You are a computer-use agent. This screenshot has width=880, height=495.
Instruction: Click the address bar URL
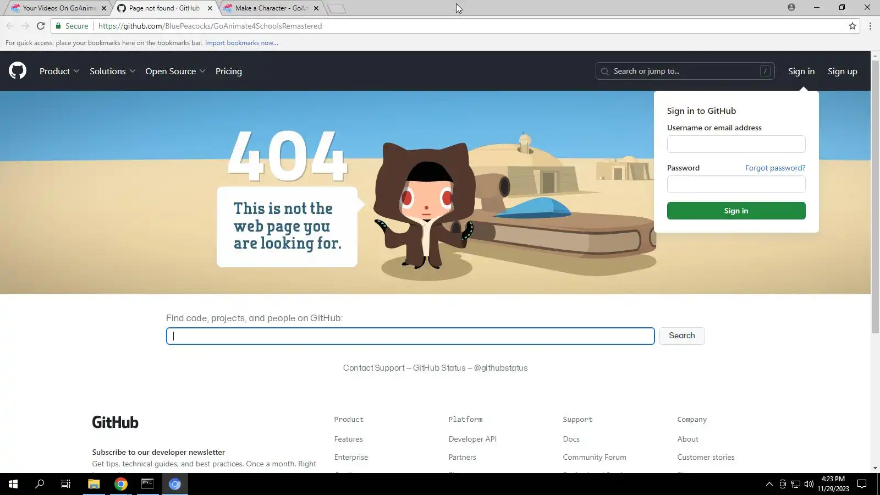tap(210, 26)
